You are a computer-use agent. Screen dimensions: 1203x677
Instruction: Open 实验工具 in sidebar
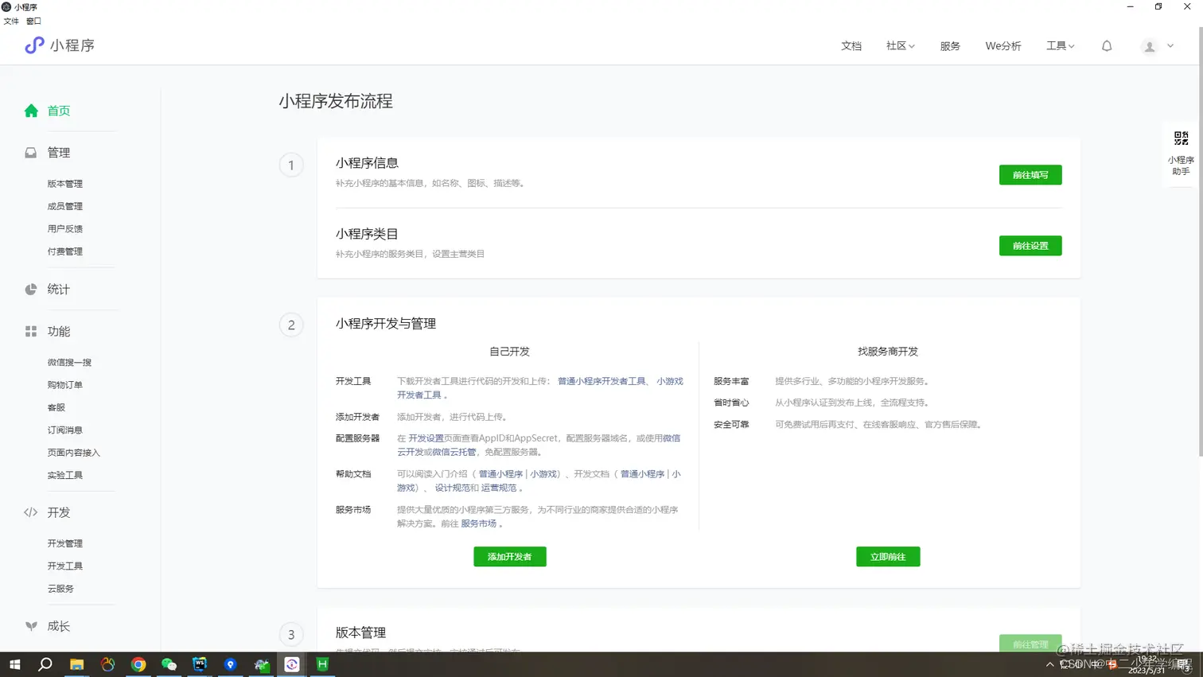point(64,476)
